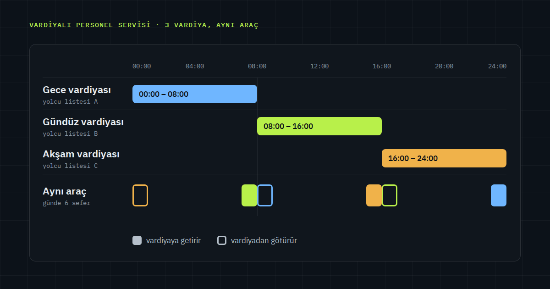Click the 08:00 time axis label
This screenshot has width=550, height=289.
coord(257,66)
